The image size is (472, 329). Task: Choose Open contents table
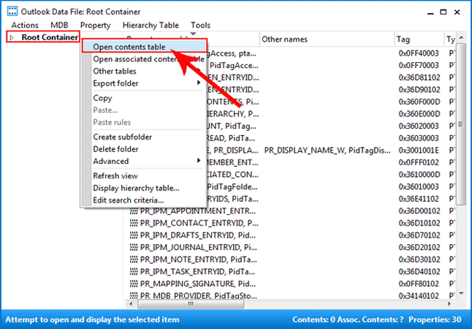click(144, 47)
